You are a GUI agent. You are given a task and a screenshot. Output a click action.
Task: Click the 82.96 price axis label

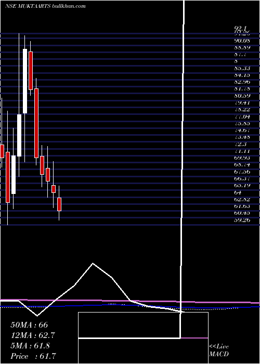pos(242,82)
